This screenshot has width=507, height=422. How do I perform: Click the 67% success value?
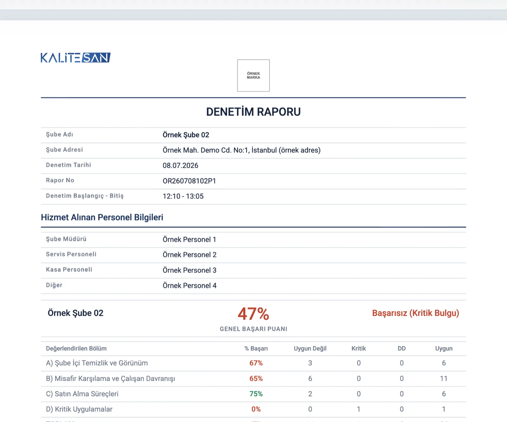click(x=256, y=363)
